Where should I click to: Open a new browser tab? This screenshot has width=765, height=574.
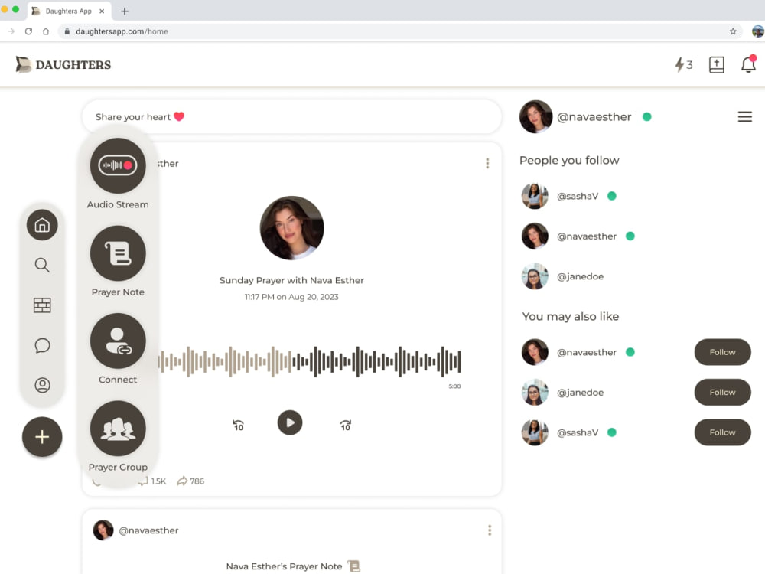(125, 11)
